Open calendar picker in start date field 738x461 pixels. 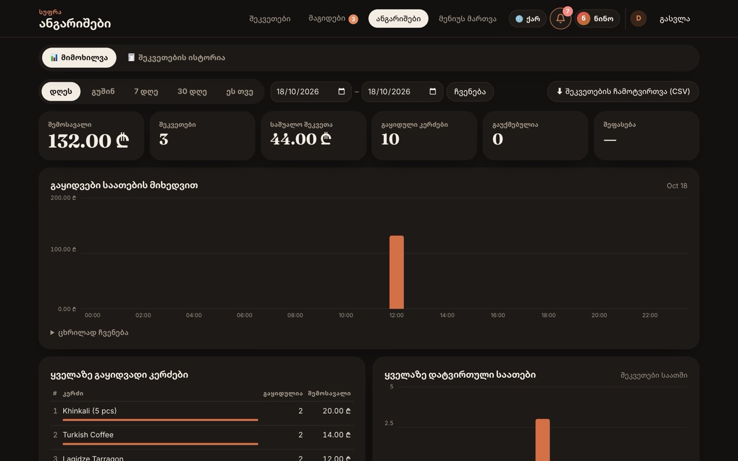click(x=342, y=92)
